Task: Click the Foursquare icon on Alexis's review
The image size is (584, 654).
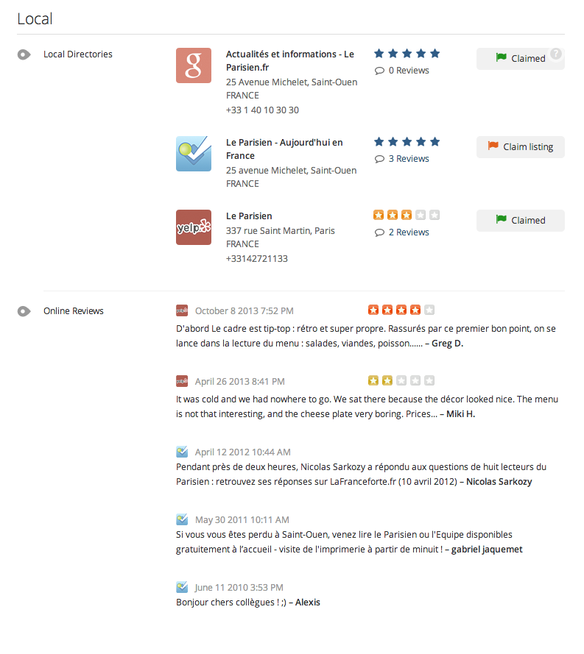Action: pos(182,587)
